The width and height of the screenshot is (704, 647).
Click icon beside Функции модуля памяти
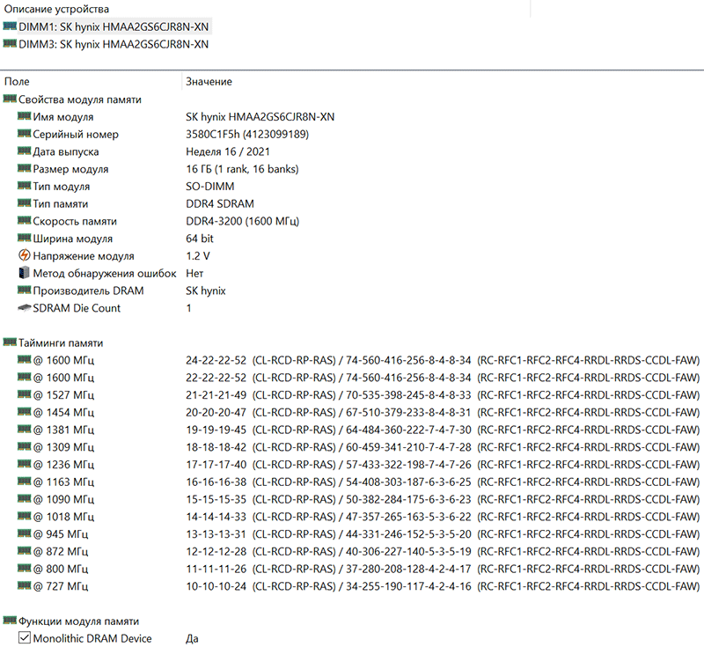pos(10,621)
